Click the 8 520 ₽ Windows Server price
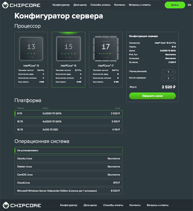 pos(115,191)
